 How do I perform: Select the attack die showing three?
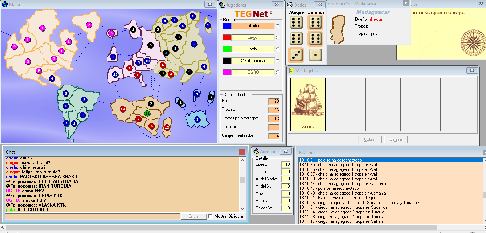(x=296, y=55)
